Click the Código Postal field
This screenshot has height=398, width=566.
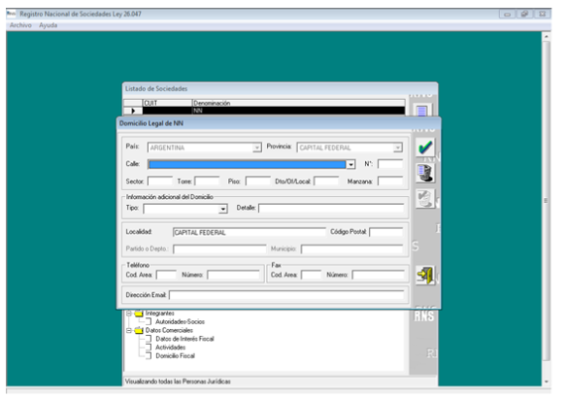point(386,232)
